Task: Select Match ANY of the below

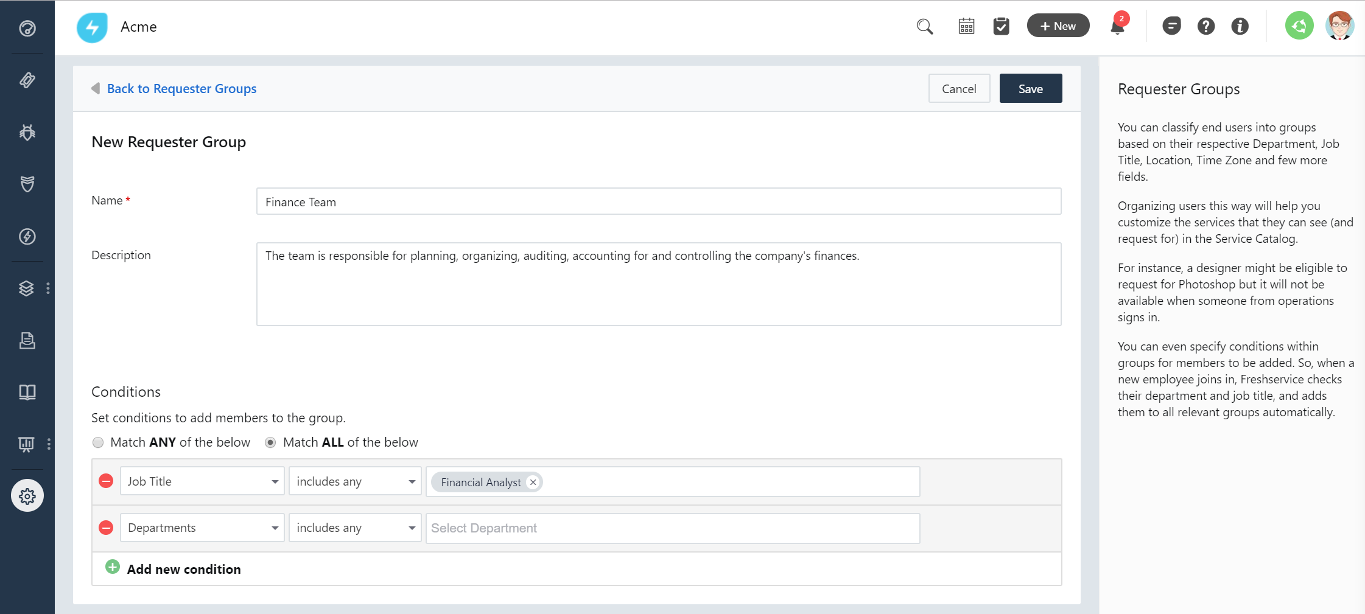Action: pyautogui.click(x=97, y=442)
